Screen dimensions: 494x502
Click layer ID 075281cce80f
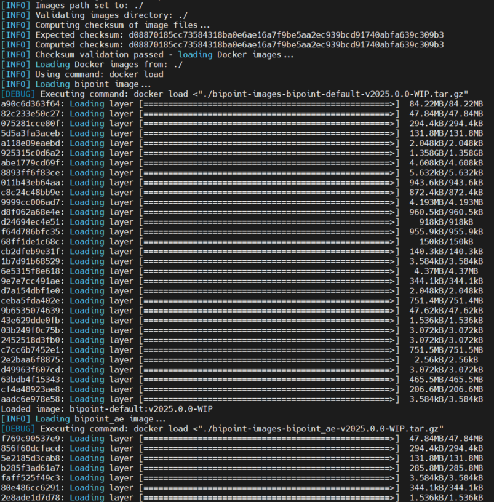click(30, 124)
